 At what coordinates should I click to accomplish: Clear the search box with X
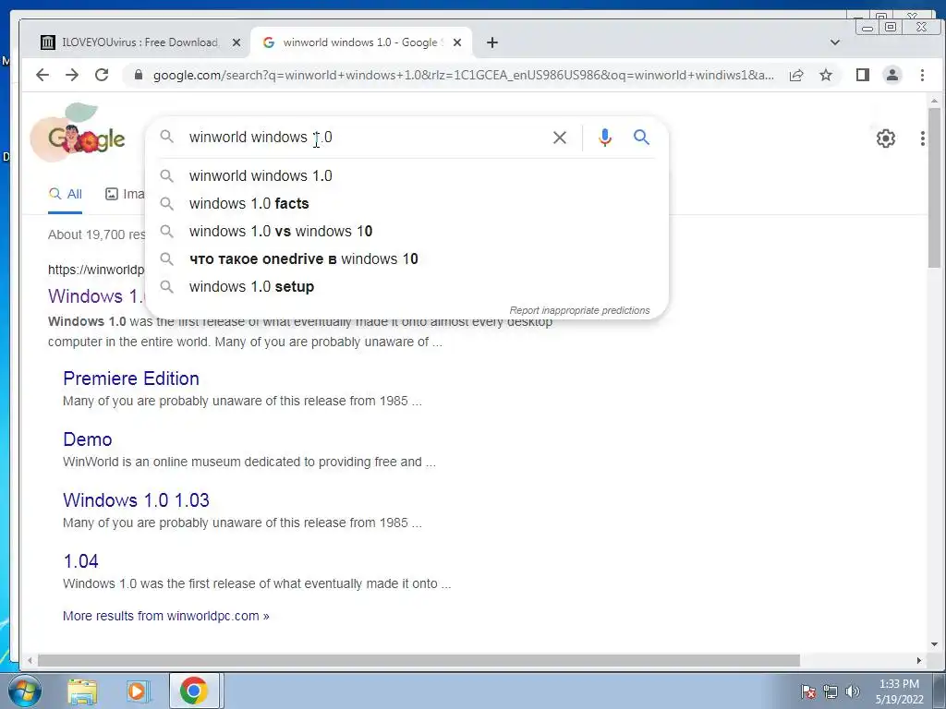click(x=560, y=138)
